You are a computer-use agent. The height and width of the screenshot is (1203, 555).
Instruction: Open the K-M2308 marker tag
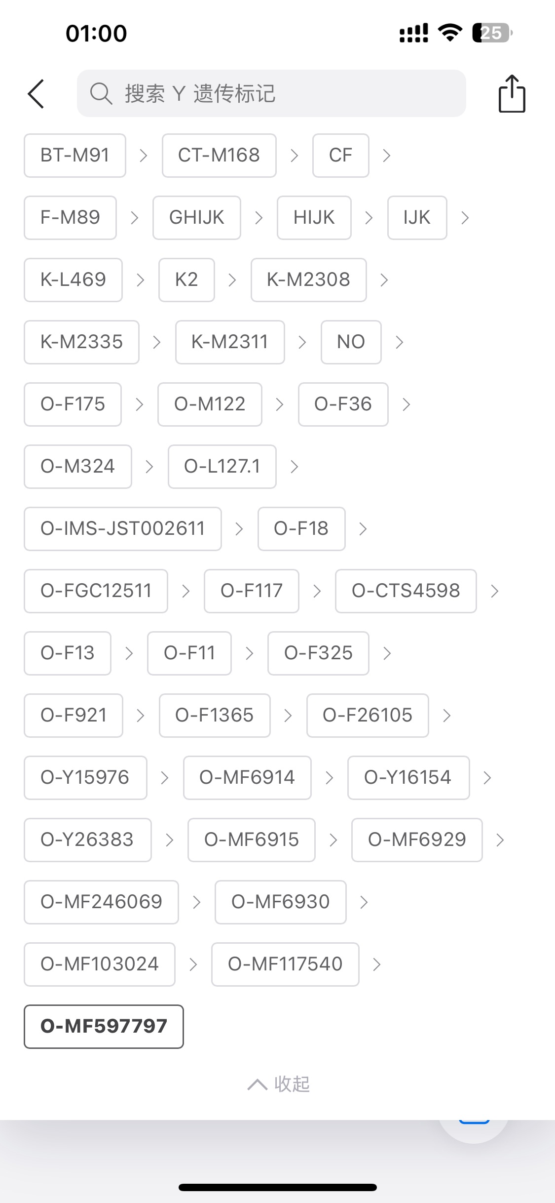[x=308, y=280]
